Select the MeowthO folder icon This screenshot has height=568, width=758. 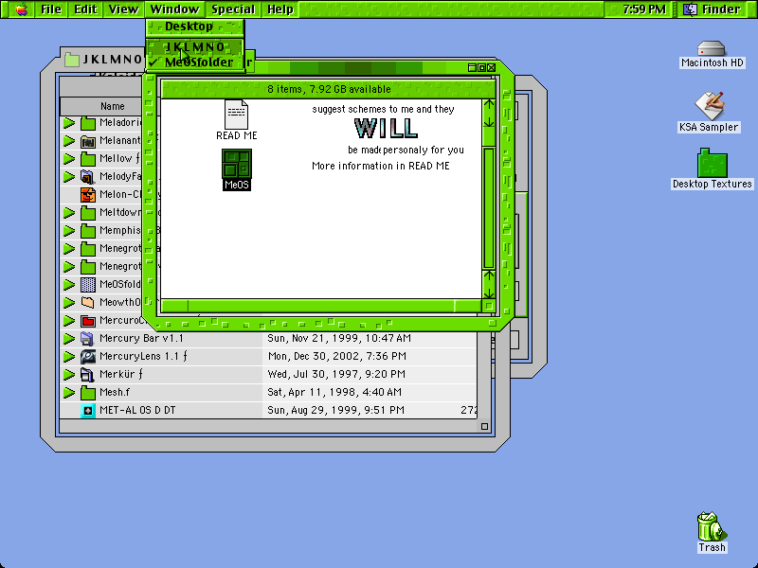coord(88,302)
